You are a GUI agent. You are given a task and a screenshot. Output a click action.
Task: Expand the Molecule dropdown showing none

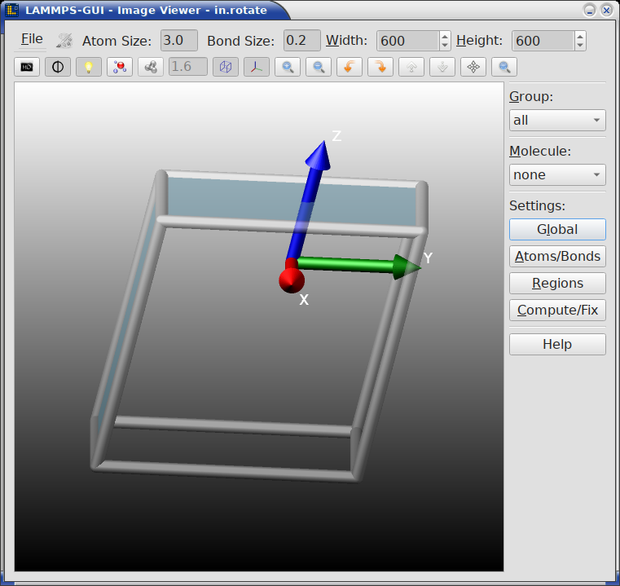(x=557, y=175)
